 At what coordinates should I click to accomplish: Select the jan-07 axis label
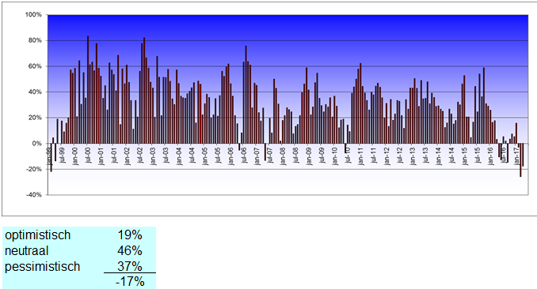pyautogui.click(x=257, y=156)
